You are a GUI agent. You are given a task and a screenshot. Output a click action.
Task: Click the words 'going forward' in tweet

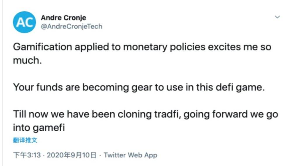point(216,115)
